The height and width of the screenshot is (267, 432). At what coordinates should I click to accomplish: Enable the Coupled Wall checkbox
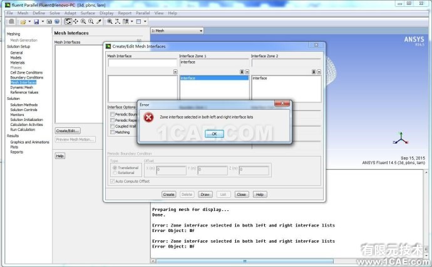coord(113,126)
